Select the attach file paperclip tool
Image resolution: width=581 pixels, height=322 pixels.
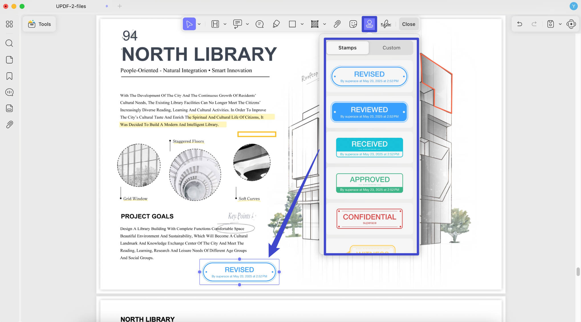tap(337, 24)
